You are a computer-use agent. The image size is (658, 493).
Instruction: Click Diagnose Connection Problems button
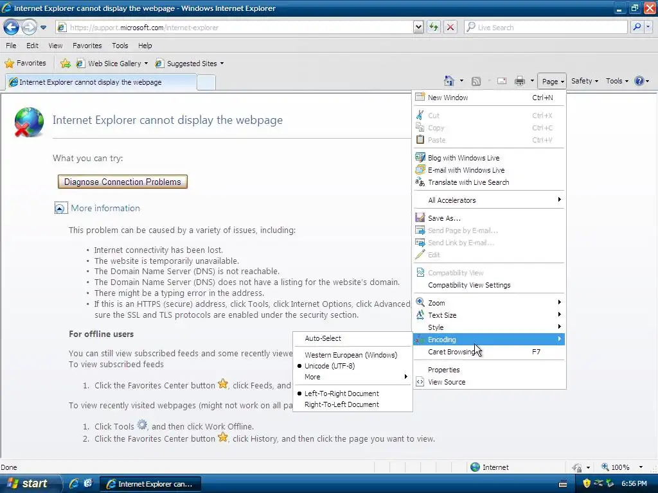pos(123,182)
